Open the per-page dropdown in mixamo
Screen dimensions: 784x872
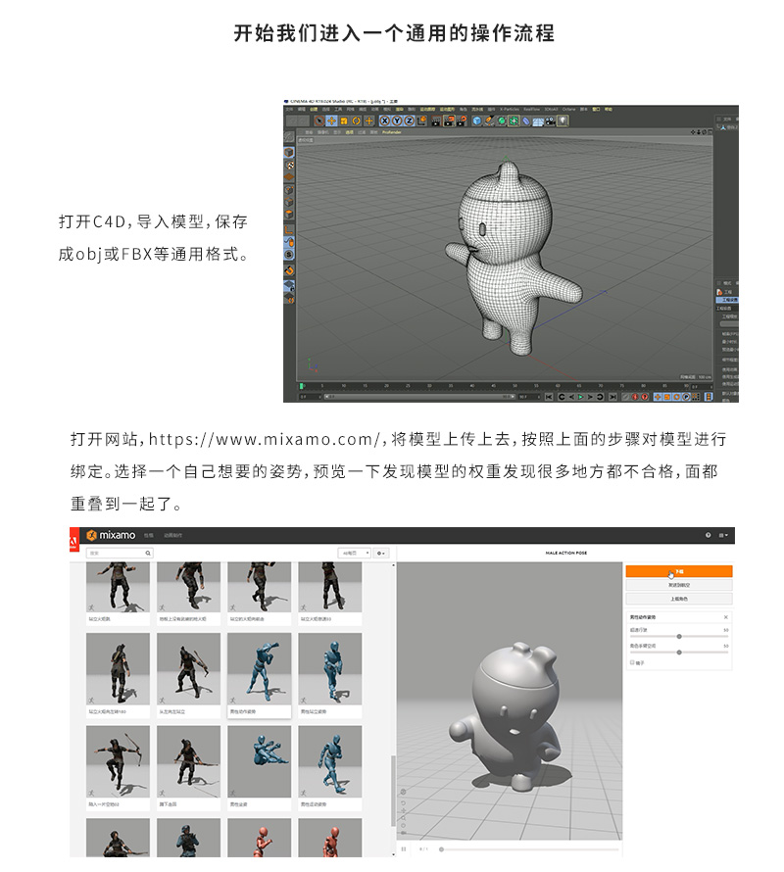354,553
